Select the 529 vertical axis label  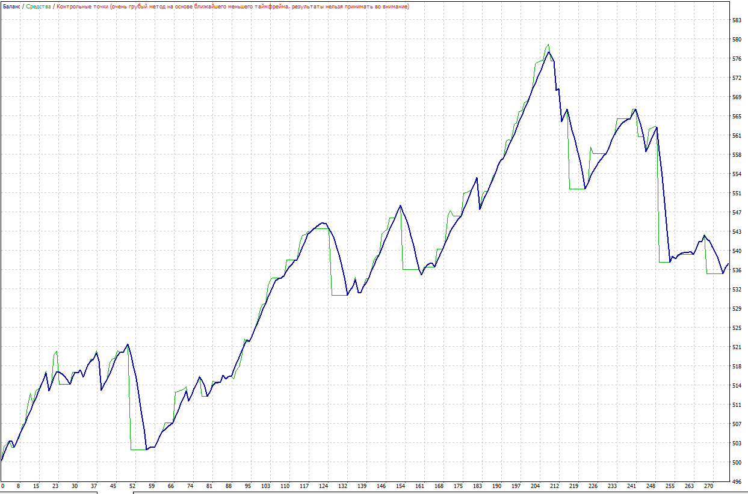(x=736, y=309)
